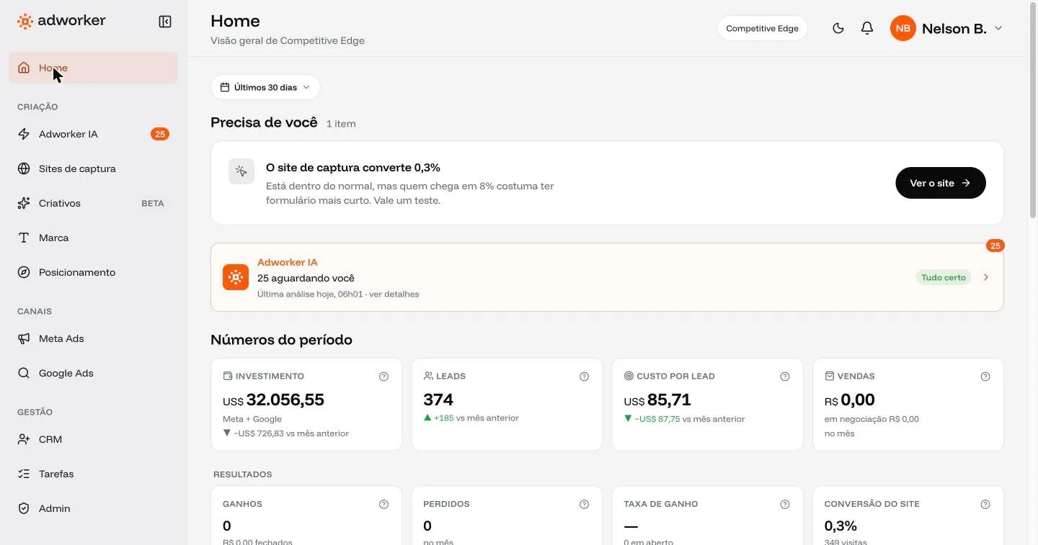Click the Tudo certo status tag
Image resolution: width=1038 pixels, height=545 pixels.
[944, 277]
